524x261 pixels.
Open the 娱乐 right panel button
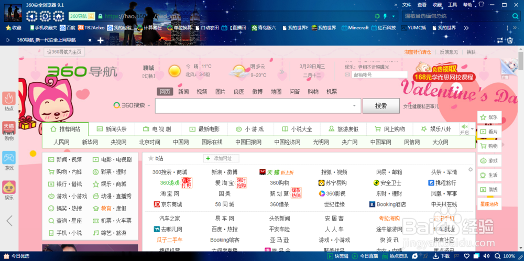pos(489,117)
